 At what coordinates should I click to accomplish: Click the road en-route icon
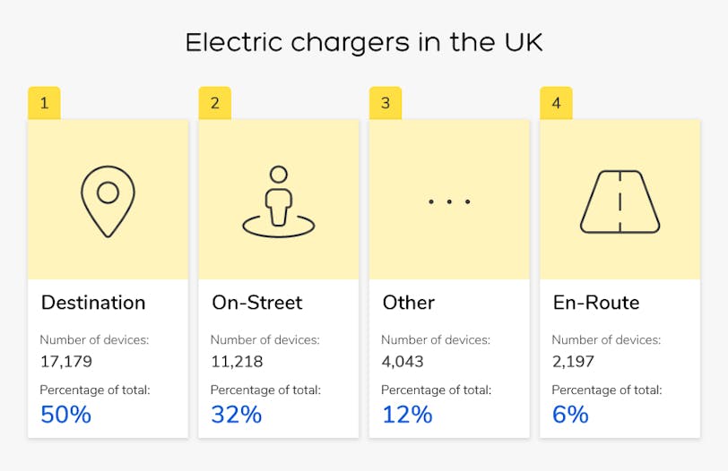pyautogui.click(x=620, y=201)
